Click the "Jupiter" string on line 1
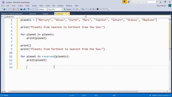 (x=101, y=20)
